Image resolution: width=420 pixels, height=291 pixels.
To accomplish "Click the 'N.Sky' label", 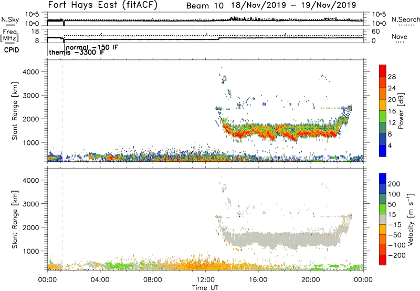I will [x=10, y=20].
